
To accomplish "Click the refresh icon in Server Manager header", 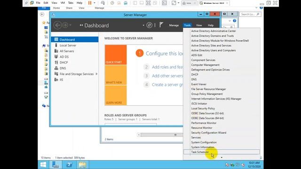I will tap(149, 25).
